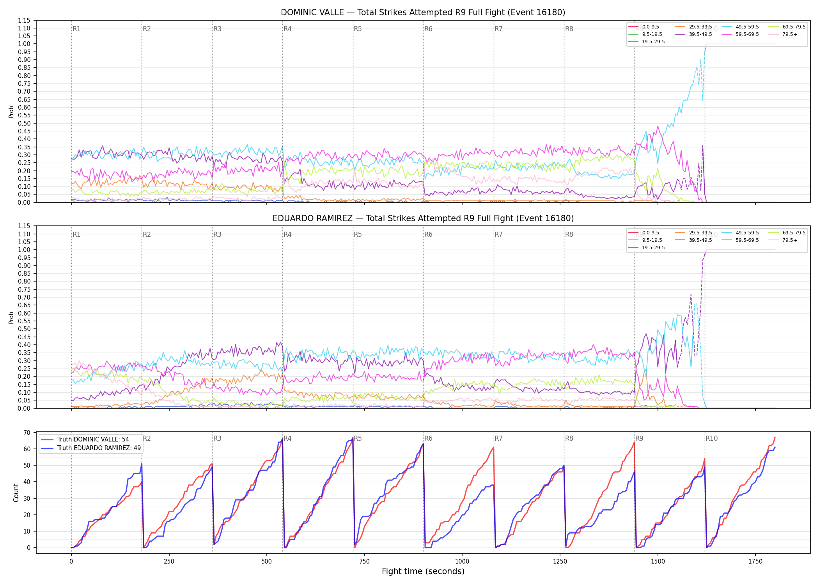Click the 750 tick on the fight time axis
This screenshot has width=819, height=585.
point(365,562)
